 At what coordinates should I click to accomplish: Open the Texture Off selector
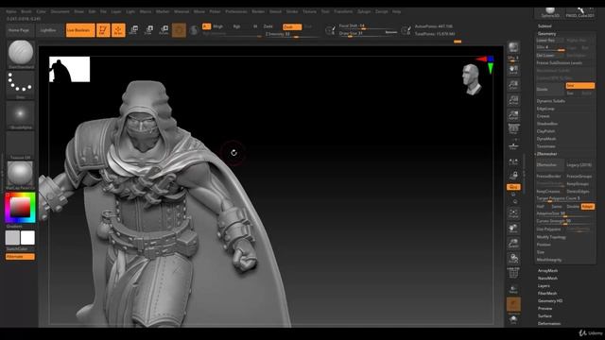tap(20, 144)
